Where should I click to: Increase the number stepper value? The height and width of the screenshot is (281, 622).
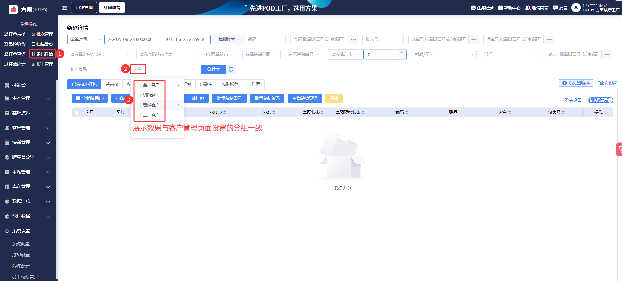coord(402,52)
